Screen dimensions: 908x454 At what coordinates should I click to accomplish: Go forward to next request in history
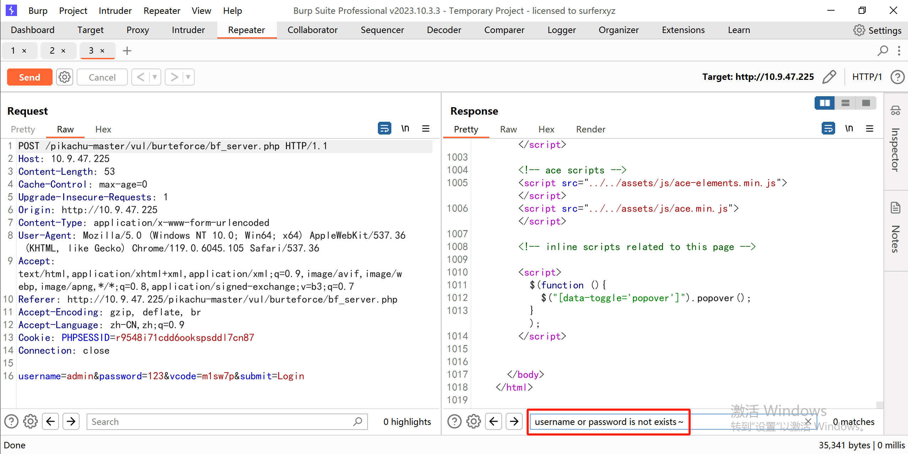coord(174,77)
